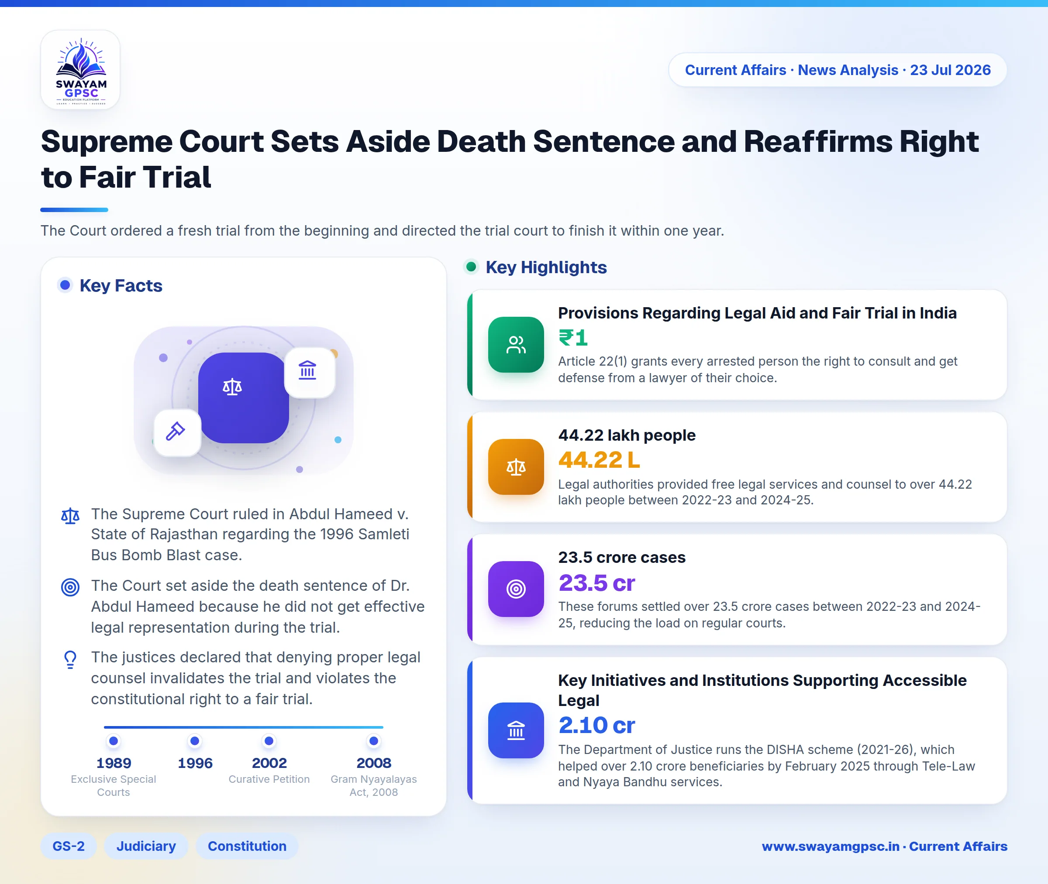Click the ₹1 green figure

tap(573, 338)
